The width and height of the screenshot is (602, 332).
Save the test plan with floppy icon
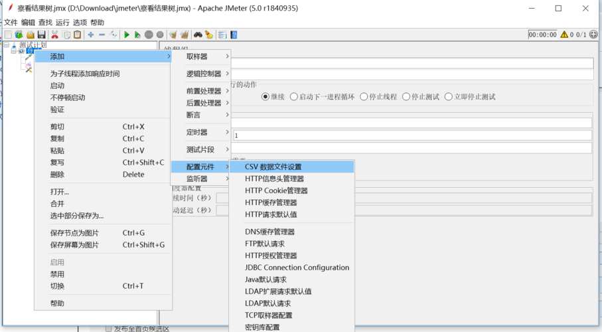coord(41,35)
